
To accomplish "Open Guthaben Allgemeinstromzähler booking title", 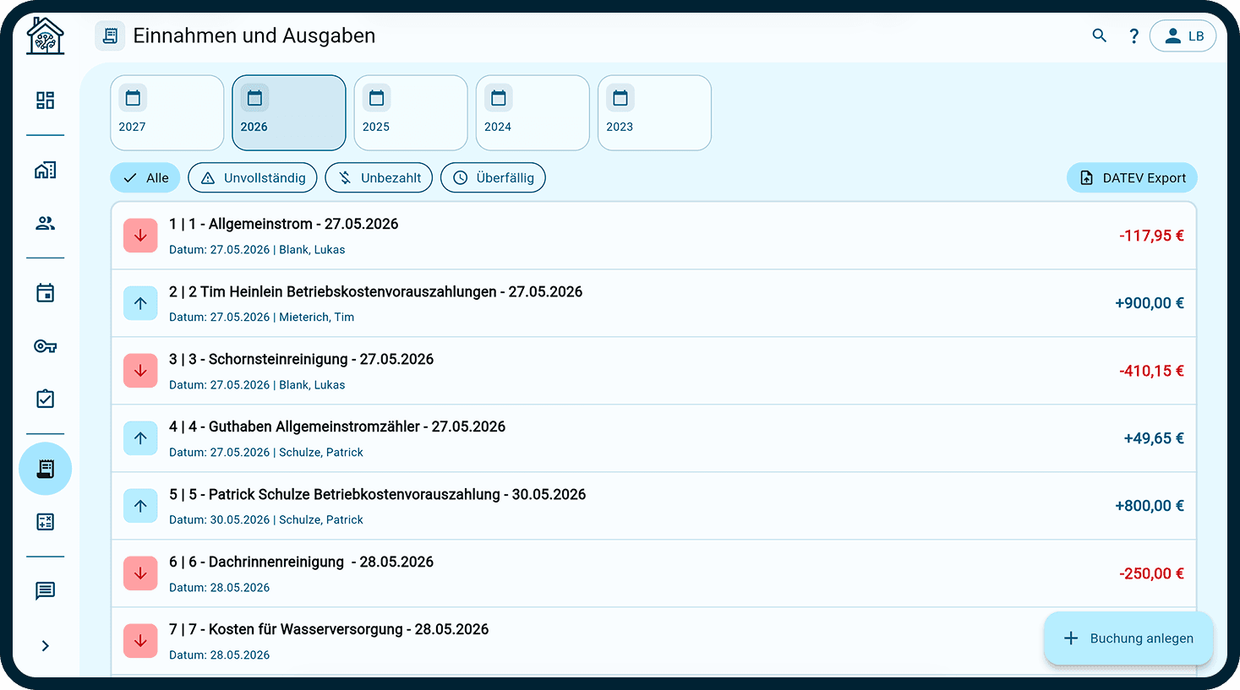I will coord(337,426).
